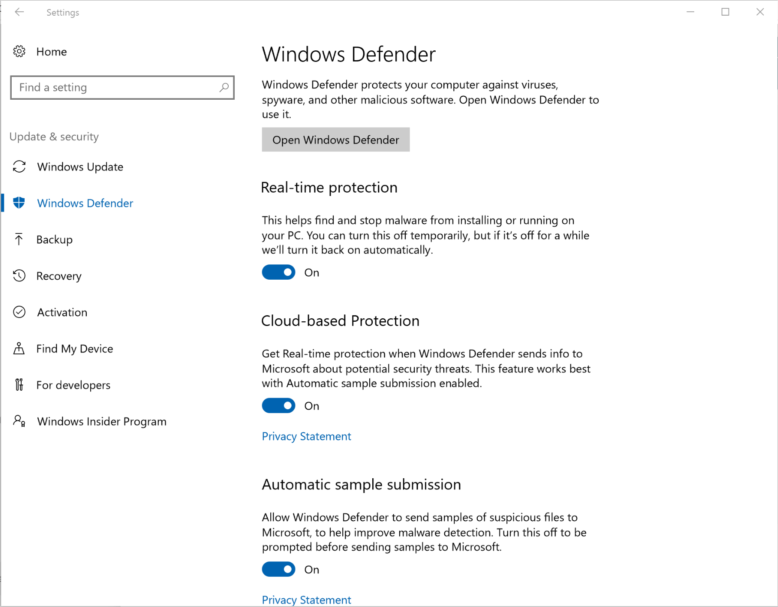
Task: Click the search magnifier icon
Action: click(x=224, y=88)
